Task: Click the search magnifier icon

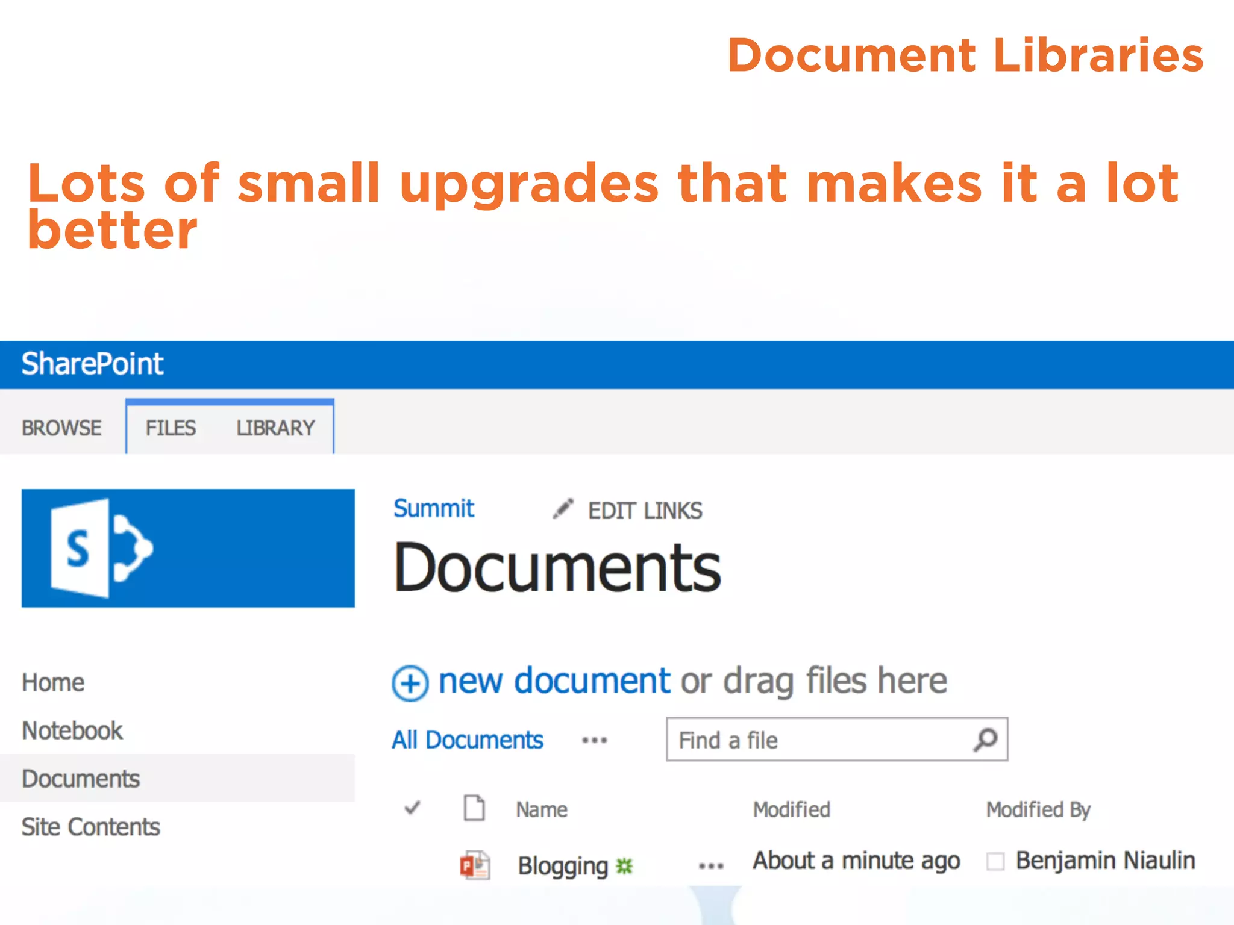Action: 986,740
